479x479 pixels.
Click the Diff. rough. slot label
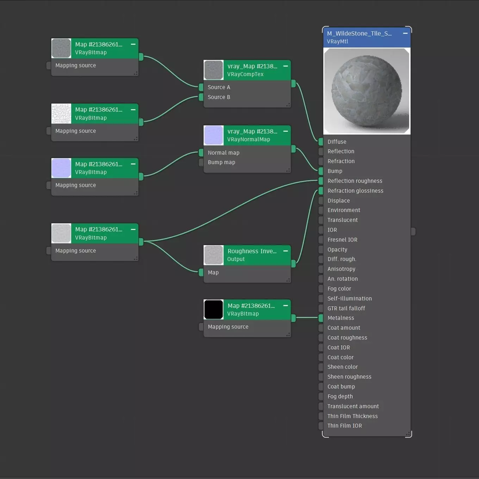pos(342,259)
